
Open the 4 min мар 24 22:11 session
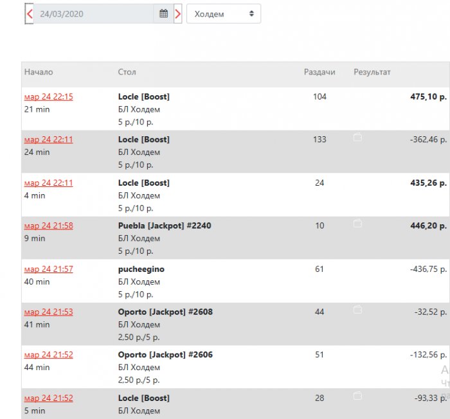click(x=49, y=183)
